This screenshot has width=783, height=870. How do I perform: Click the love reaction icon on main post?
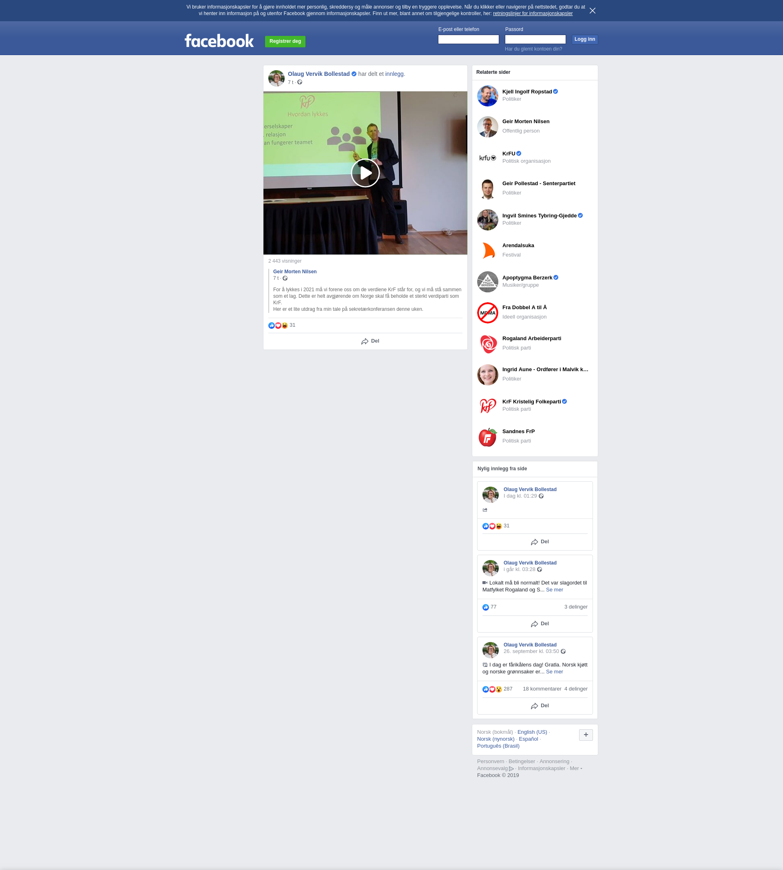[x=278, y=325]
